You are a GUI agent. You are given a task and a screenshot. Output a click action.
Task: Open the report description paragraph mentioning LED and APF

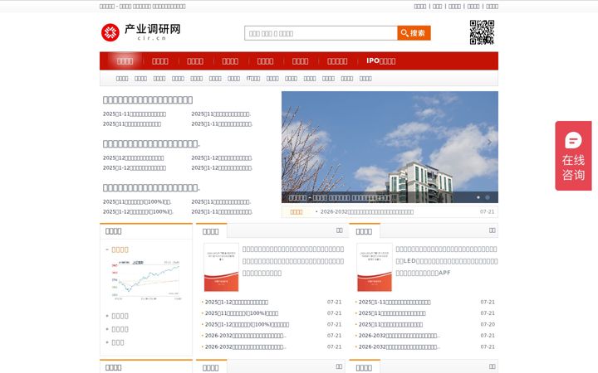(446, 261)
